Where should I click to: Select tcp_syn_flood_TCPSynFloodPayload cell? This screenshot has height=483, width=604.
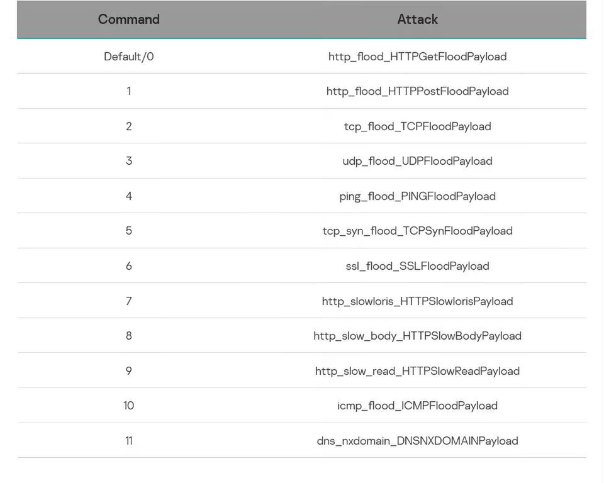[x=417, y=231]
